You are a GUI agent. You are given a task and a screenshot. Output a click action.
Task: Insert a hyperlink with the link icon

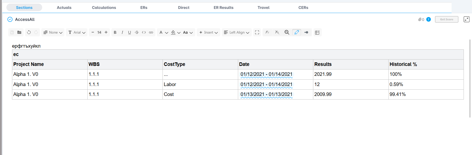151,32
